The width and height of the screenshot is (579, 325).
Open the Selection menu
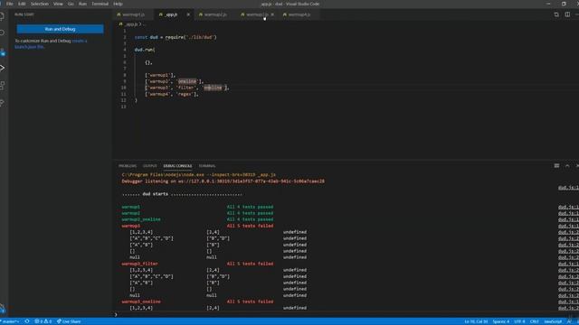coord(40,4)
